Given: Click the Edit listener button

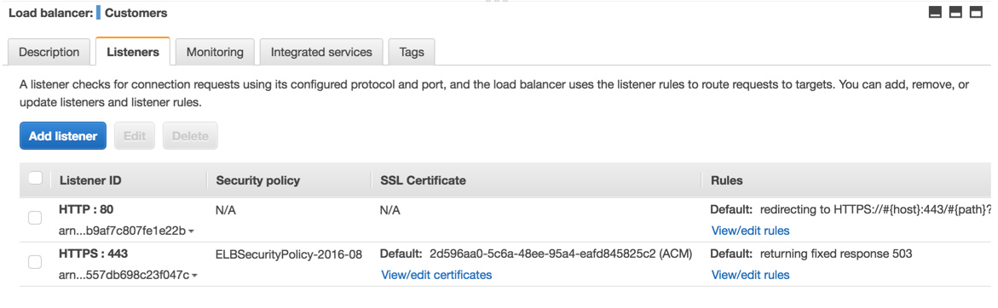Looking at the screenshot, I should tap(135, 136).
